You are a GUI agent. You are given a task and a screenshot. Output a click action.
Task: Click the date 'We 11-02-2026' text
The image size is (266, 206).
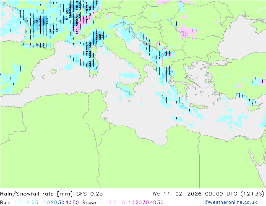tap(177, 194)
